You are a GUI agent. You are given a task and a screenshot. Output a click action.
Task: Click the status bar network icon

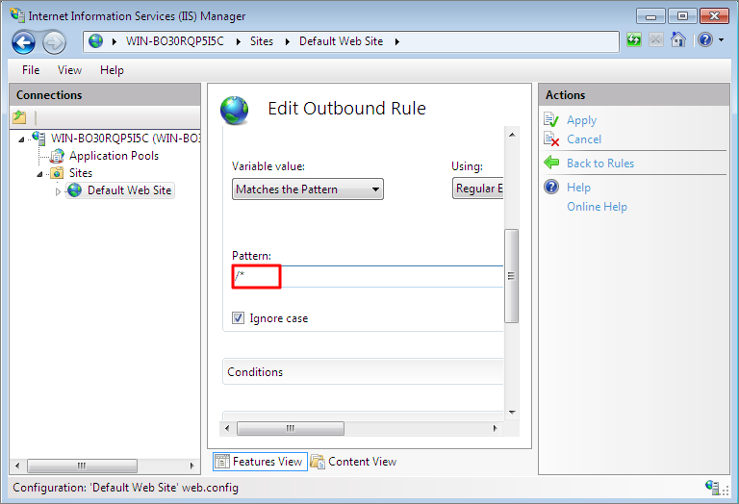pyautogui.click(x=712, y=487)
